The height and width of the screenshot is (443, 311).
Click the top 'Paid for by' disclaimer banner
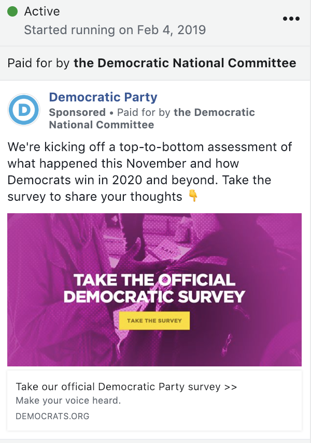click(x=152, y=63)
